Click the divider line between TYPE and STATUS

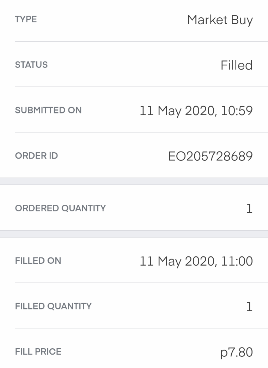pyautogui.click(x=141, y=41)
